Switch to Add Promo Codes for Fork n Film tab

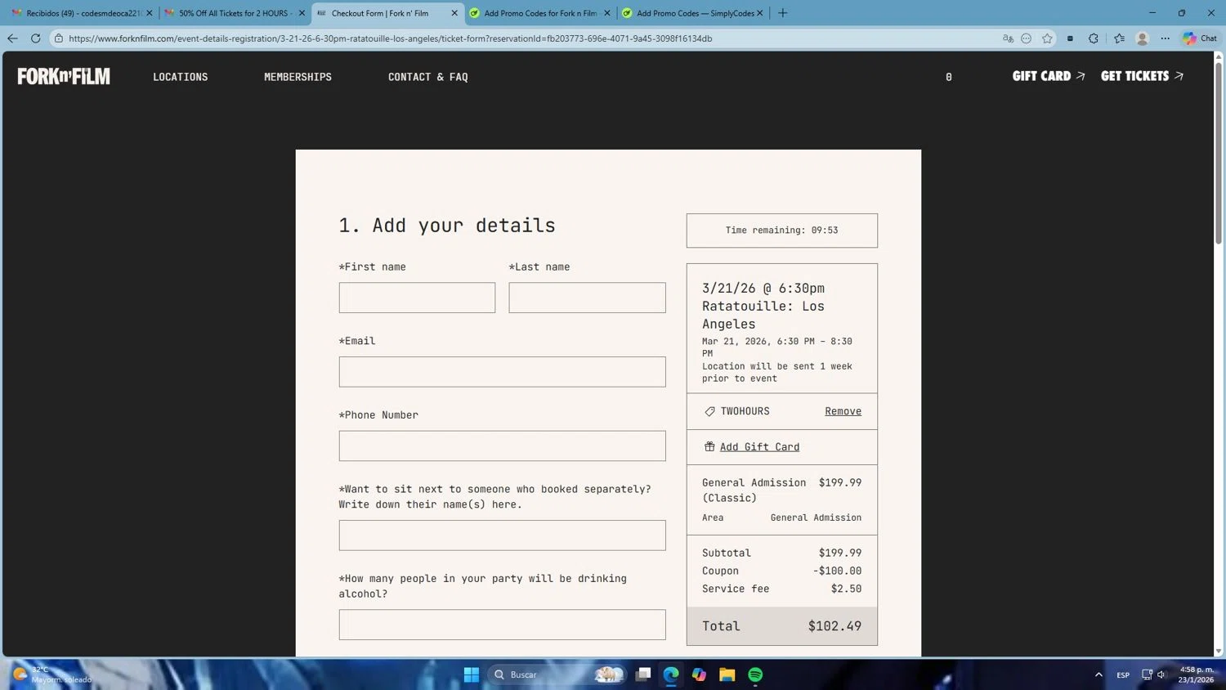click(539, 13)
